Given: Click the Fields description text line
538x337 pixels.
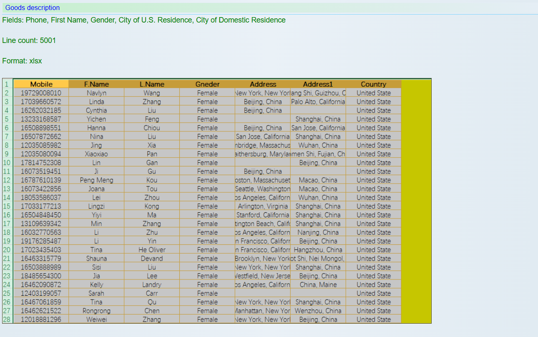Looking at the screenshot, I should (x=144, y=20).
